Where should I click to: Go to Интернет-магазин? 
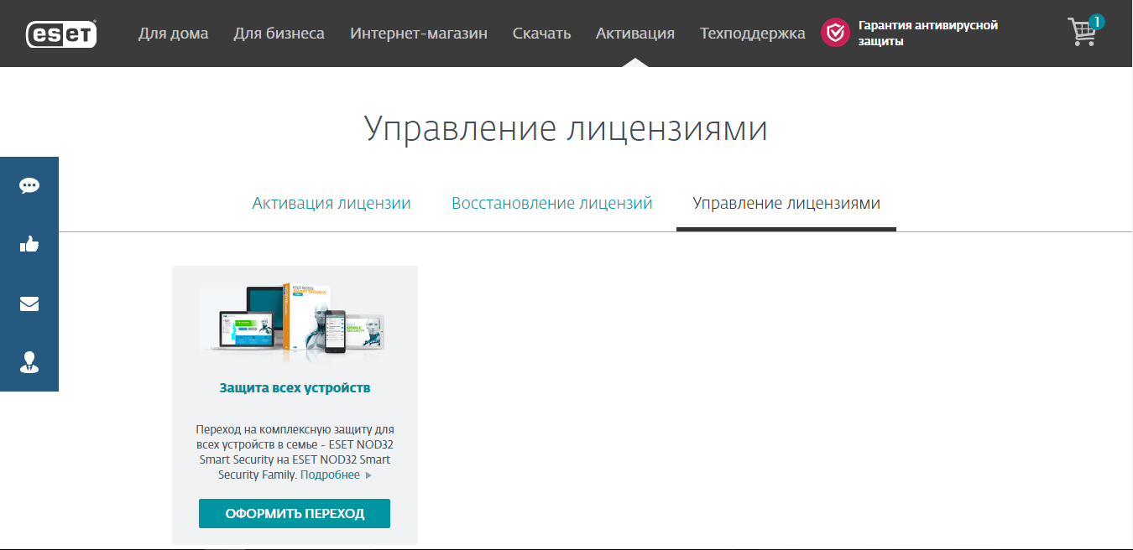pos(419,34)
